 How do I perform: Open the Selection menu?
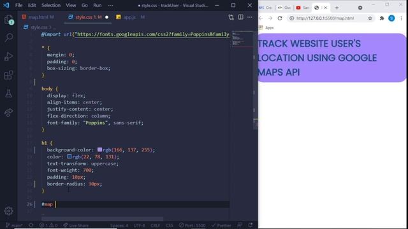pos(51,5)
